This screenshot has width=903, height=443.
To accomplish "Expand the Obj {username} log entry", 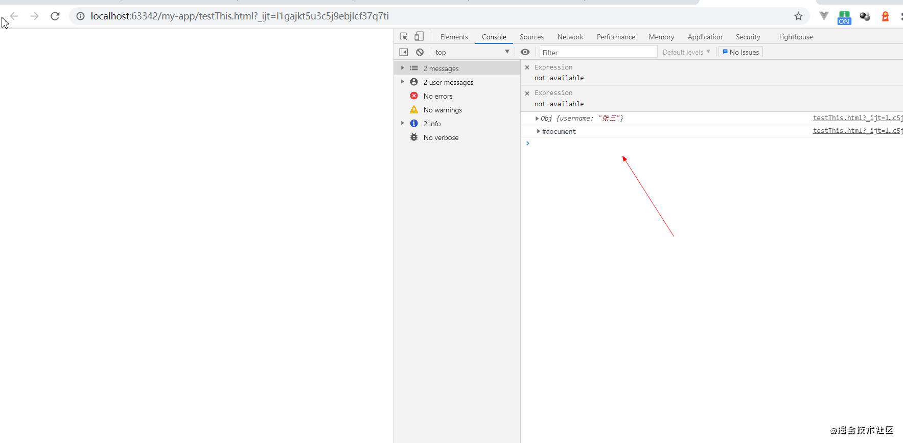I will click(x=537, y=119).
